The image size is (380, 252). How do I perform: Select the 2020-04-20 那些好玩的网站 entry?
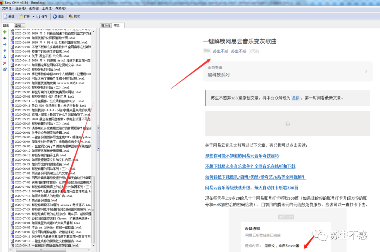[38, 69]
